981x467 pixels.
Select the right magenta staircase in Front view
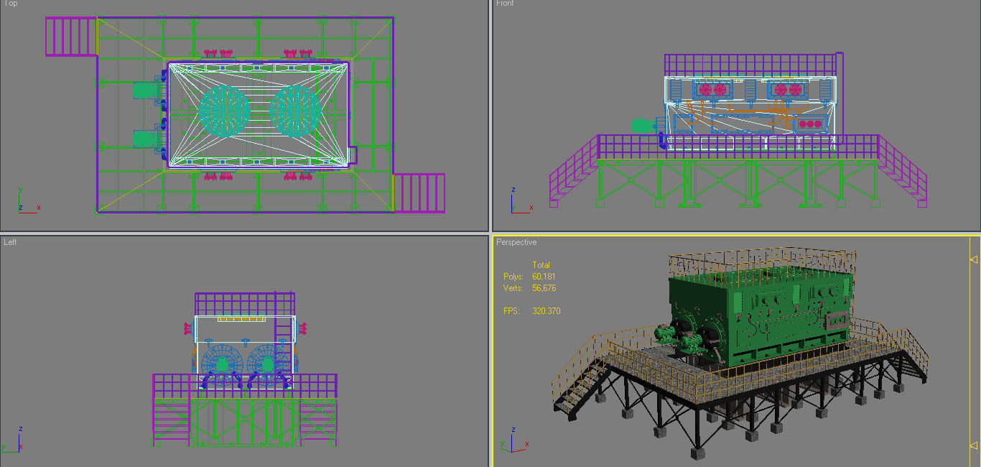[x=903, y=171]
